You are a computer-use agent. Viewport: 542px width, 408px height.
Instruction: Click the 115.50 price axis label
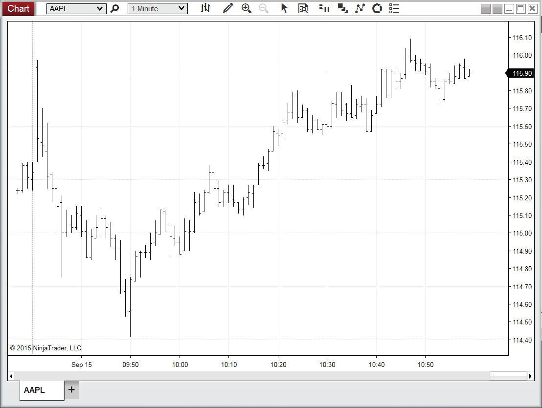pyautogui.click(x=522, y=144)
